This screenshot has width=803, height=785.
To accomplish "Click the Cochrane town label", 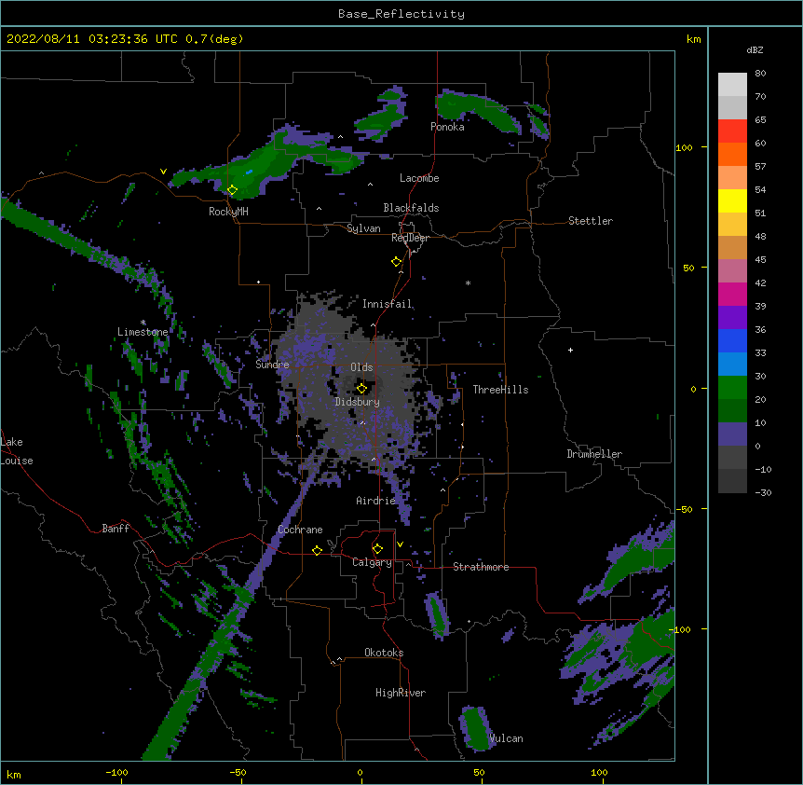I will click(x=300, y=530).
